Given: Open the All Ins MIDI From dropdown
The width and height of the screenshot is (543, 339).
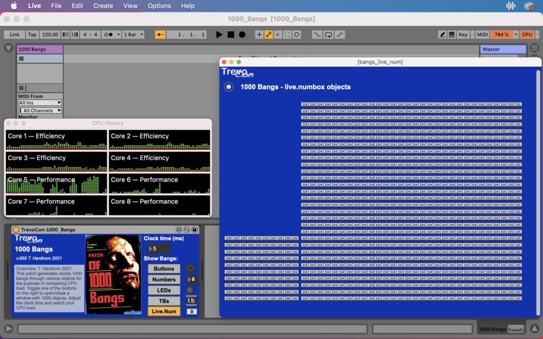Looking at the screenshot, I should [x=40, y=103].
